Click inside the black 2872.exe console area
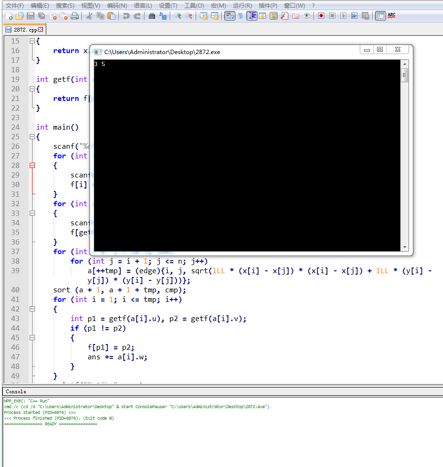This screenshot has width=443, height=467. (x=247, y=155)
